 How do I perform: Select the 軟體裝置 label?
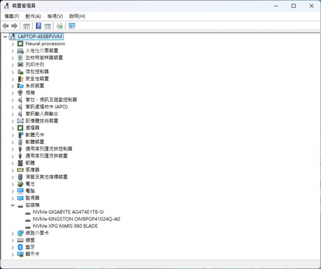point(35,142)
